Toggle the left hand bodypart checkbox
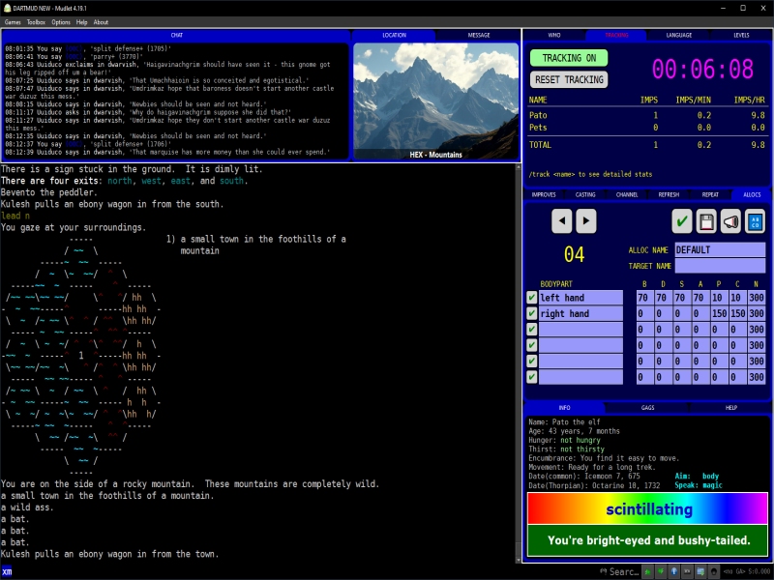Image resolution: width=774 pixels, height=580 pixels. click(531, 297)
